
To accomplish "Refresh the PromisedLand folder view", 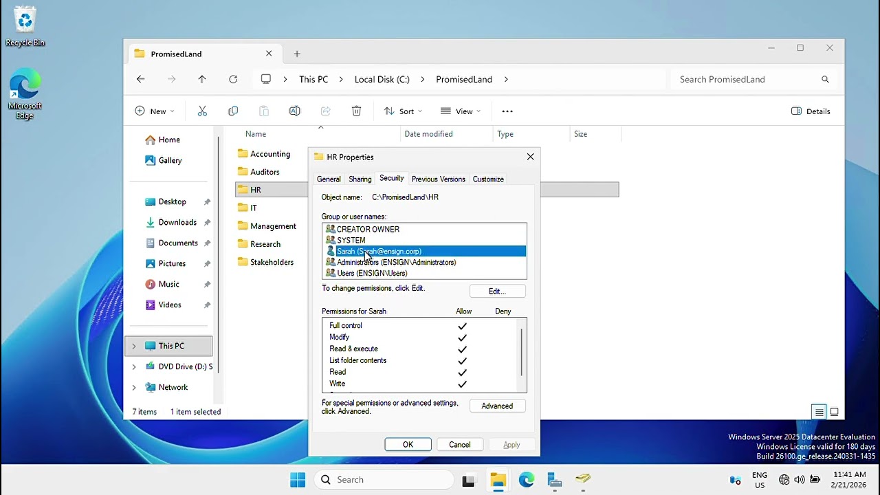I will pyautogui.click(x=233, y=79).
